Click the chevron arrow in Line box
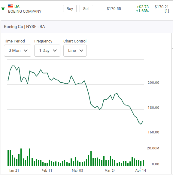Image resolution: width=173 pixels, height=175 pixels. click(x=81, y=51)
